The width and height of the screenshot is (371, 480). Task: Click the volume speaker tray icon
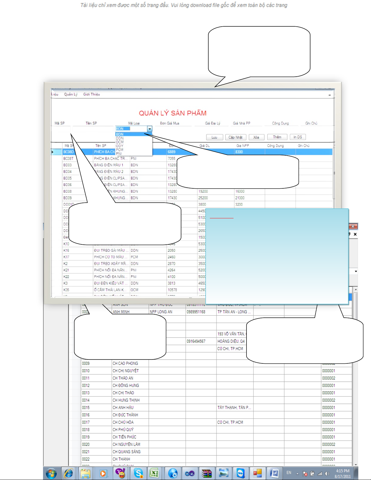(x=327, y=473)
